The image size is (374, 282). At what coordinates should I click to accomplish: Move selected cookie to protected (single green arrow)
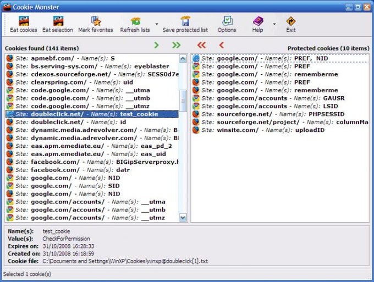click(156, 45)
